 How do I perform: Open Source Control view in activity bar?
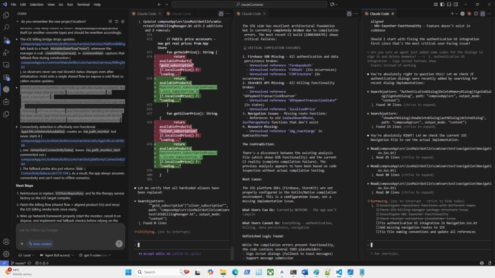click(6, 40)
